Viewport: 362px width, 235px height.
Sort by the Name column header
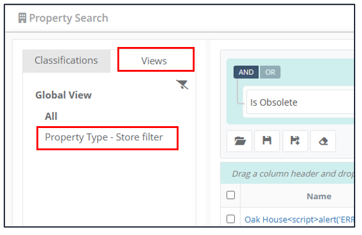click(x=319, y=197)
